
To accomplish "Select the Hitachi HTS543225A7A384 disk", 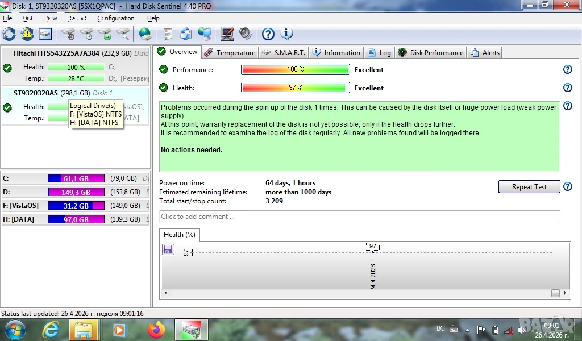I will click(x=56, y=53).
